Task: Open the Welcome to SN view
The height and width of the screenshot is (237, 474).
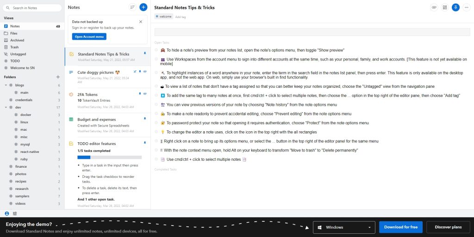Action: pyautogui.click(x=32, y=68)
